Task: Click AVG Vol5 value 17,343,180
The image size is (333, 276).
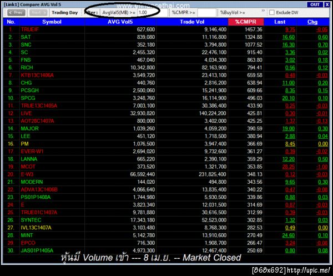Action: (x=143, y=220)
